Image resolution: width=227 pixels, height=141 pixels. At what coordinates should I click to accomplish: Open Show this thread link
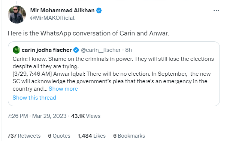click(34, 98)
